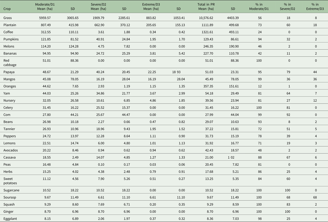
Task: Click the Sugarcane row label
Action: pyautogui.click(x=12, y=190)
